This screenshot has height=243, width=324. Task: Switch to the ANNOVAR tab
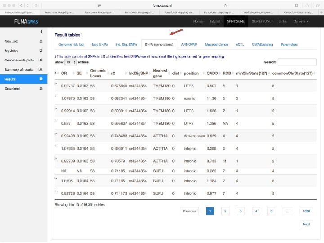[x=189, y=45]
